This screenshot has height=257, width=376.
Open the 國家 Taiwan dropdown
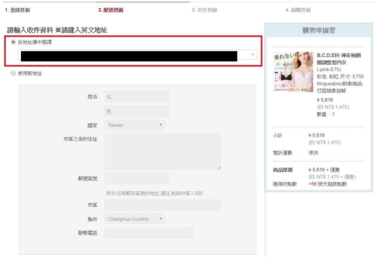click(134, 125)
